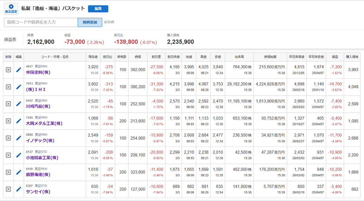Click the 銘柄追加 button
364x201 pixels.
point(90,22)
